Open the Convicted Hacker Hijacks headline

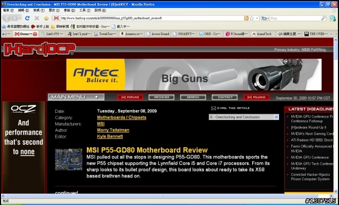tap(310, 177)
